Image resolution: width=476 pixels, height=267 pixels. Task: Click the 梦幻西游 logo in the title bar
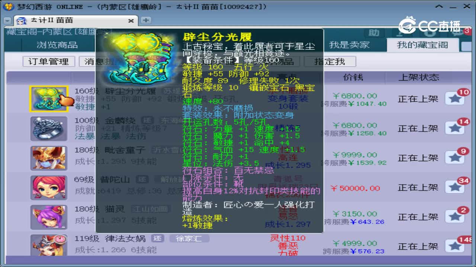pos(7,6)
